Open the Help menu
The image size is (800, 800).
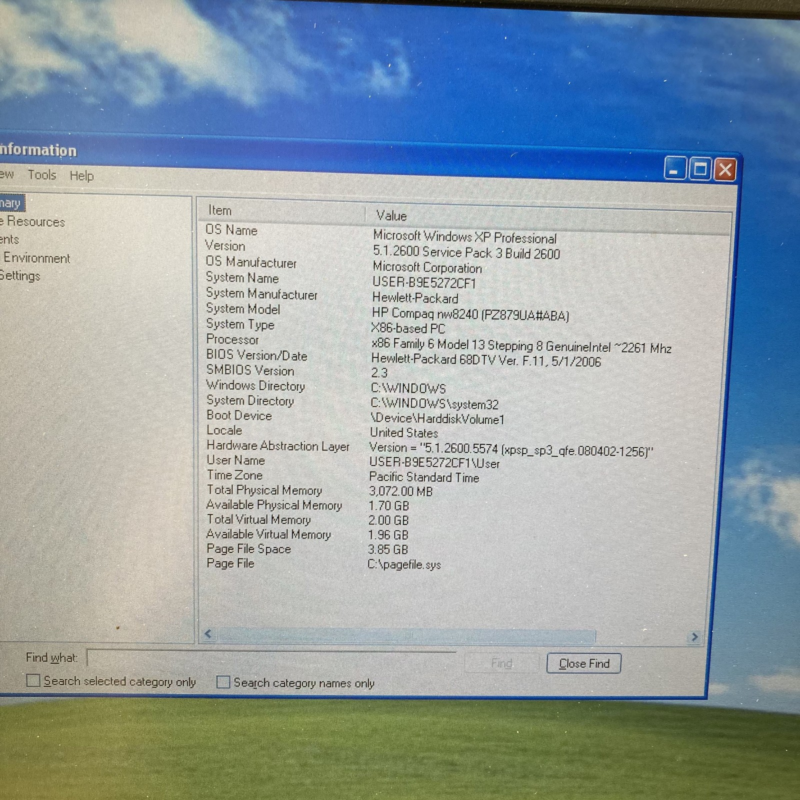[x=81, y=176]
